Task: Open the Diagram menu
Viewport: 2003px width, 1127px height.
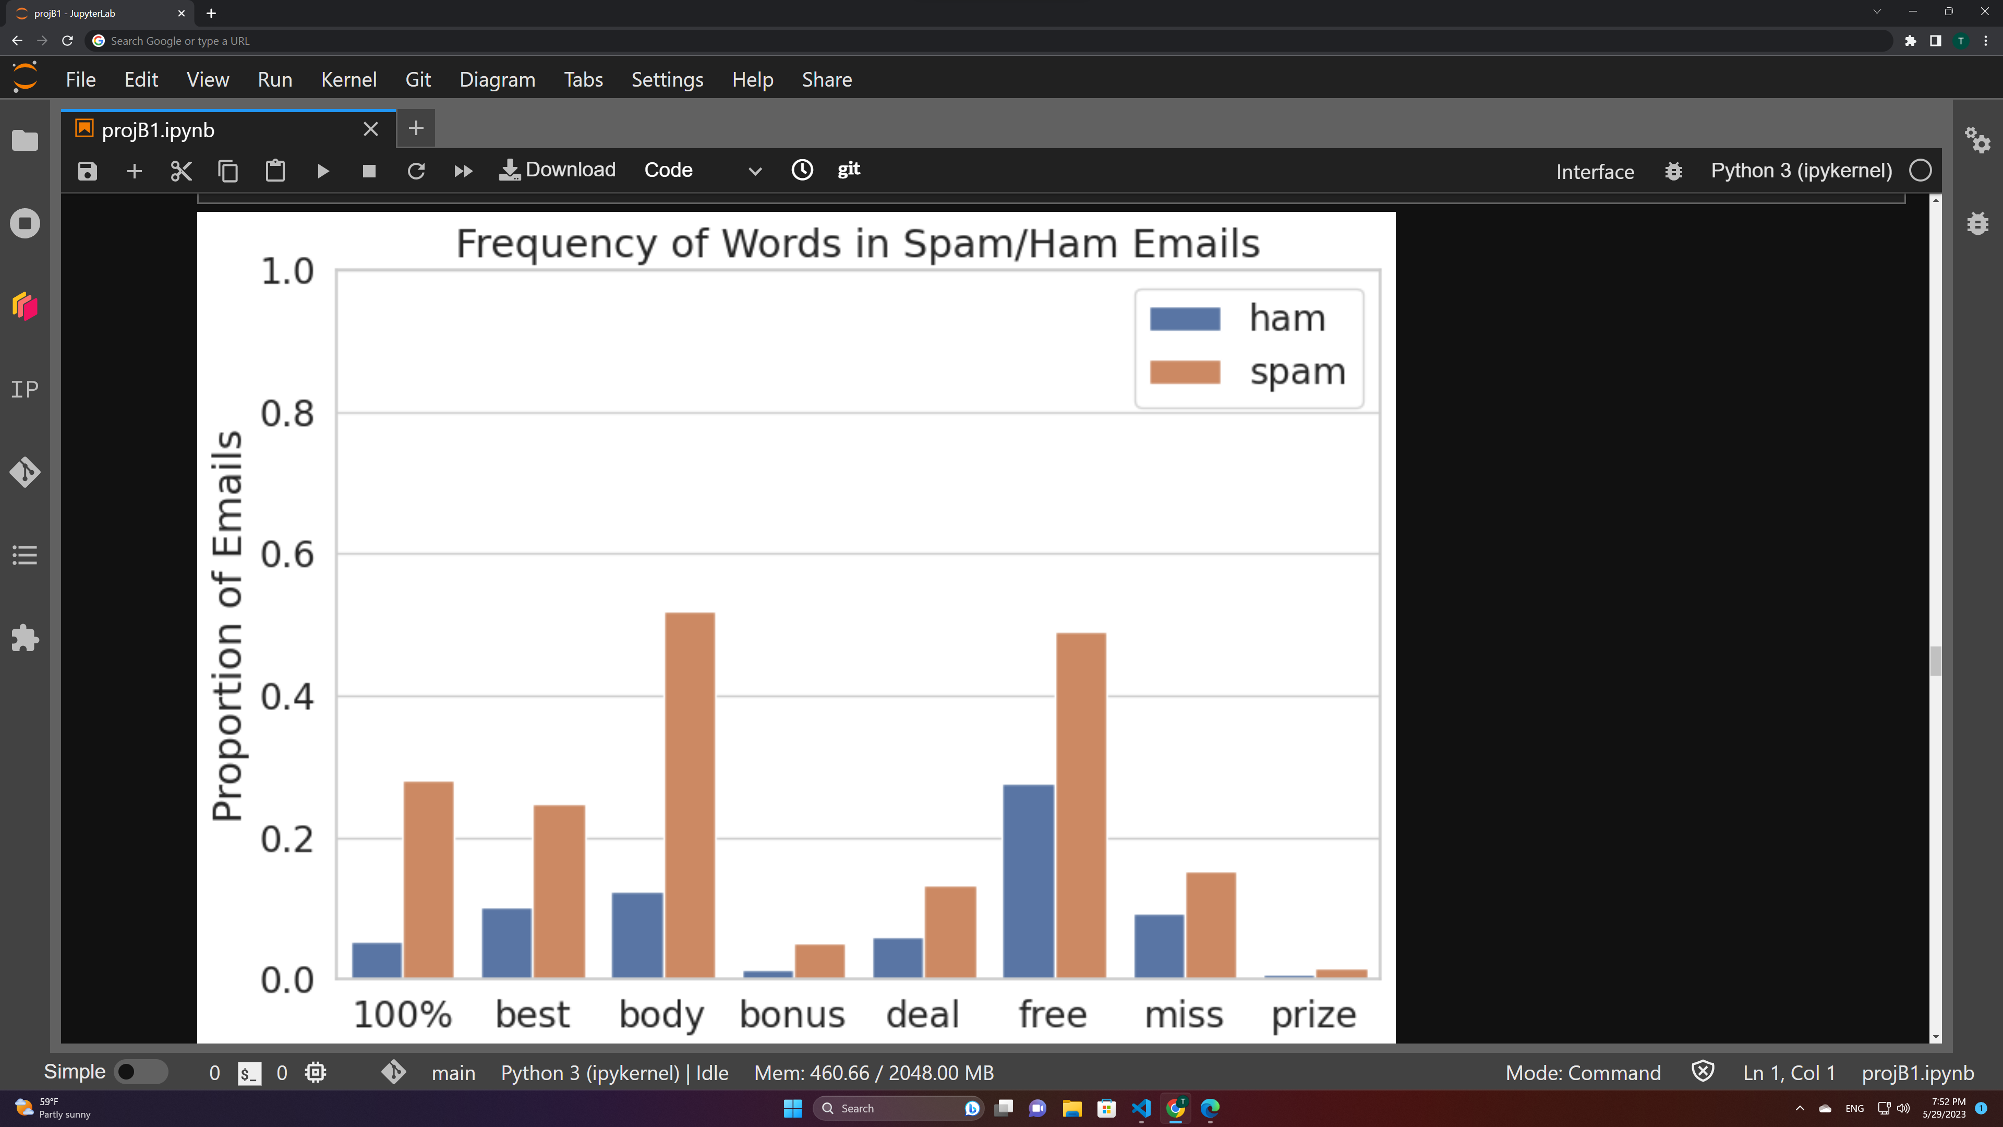Action: click(497, 79)
